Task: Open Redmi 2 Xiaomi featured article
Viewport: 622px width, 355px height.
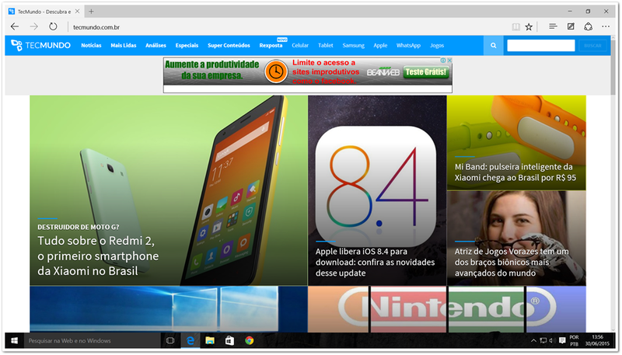Action: (x=169, y=190)
